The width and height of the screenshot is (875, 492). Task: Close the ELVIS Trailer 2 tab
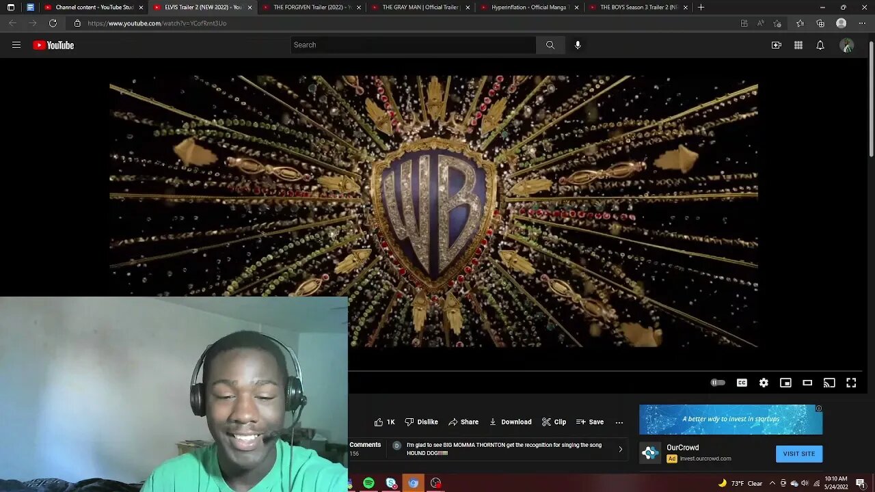(250, 8)
